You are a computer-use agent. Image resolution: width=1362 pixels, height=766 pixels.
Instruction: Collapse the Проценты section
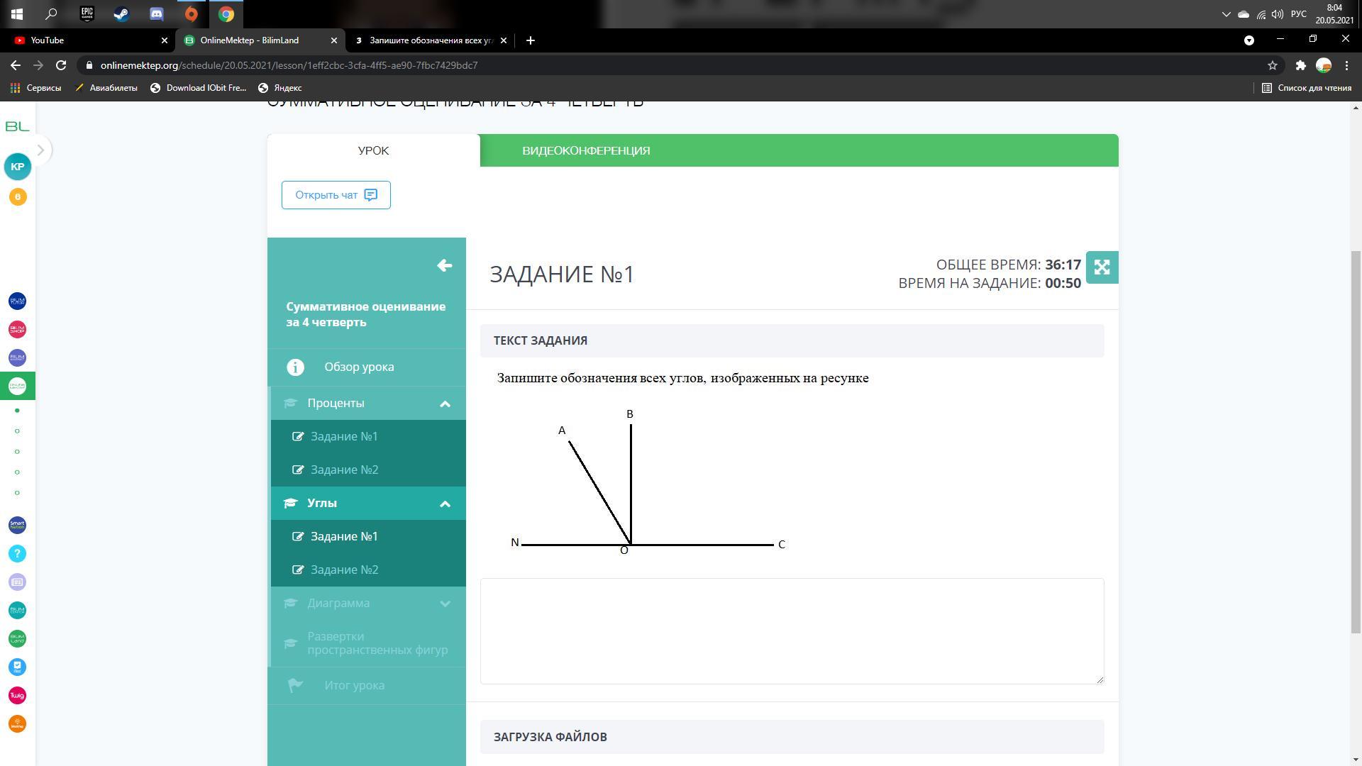[445, 404]
